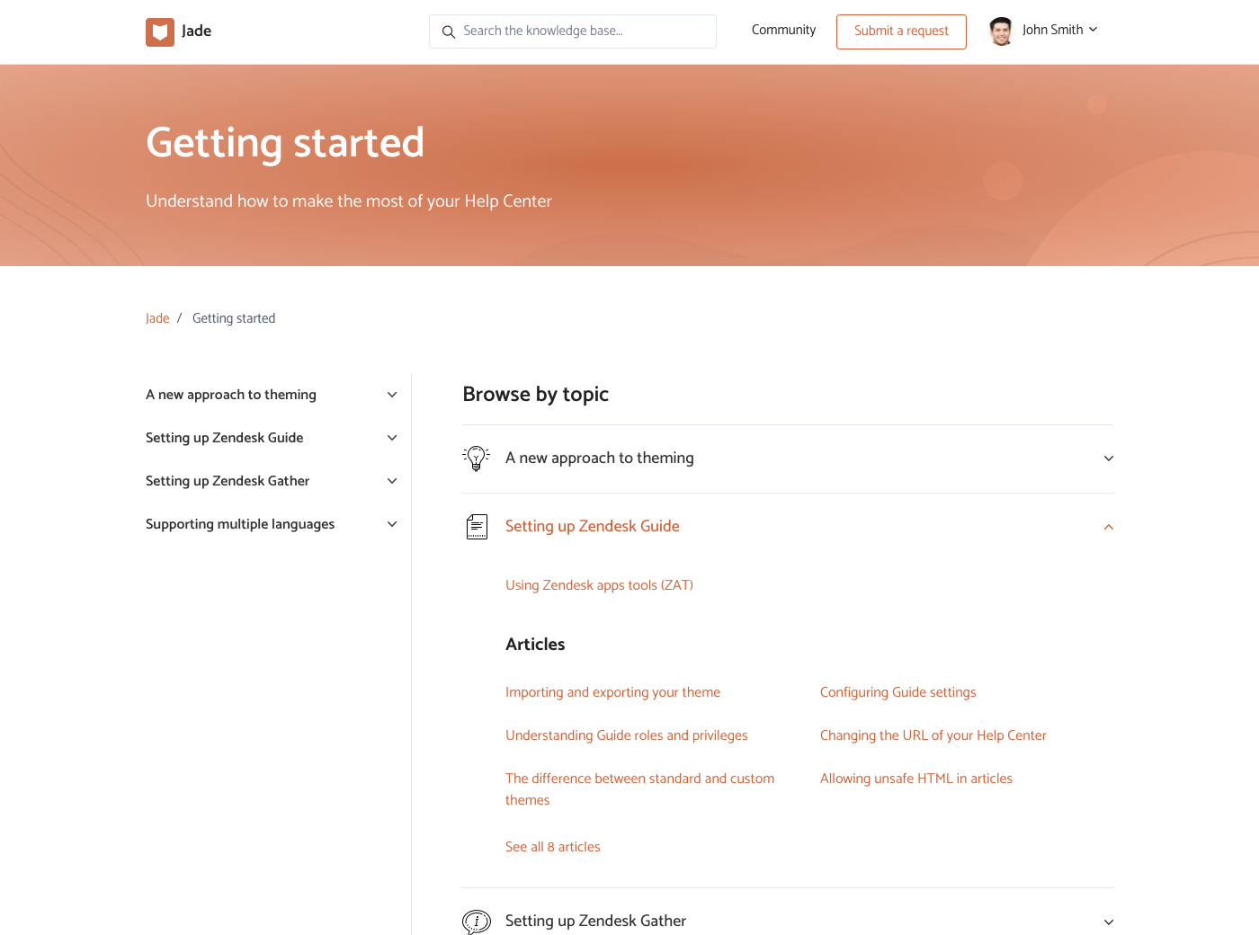The image size is (1259, 935).
Task: Click John Smith's avatar picture
Action: 1001,31
